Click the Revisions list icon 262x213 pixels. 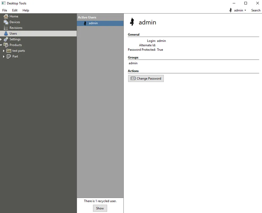[6, 28]
